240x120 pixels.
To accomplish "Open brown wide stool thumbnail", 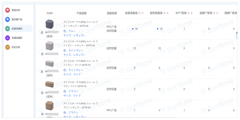I will (x=49, y=85).
